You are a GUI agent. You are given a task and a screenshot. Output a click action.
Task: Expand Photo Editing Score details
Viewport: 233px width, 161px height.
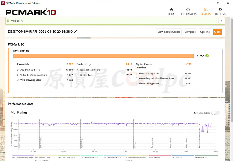137,73
